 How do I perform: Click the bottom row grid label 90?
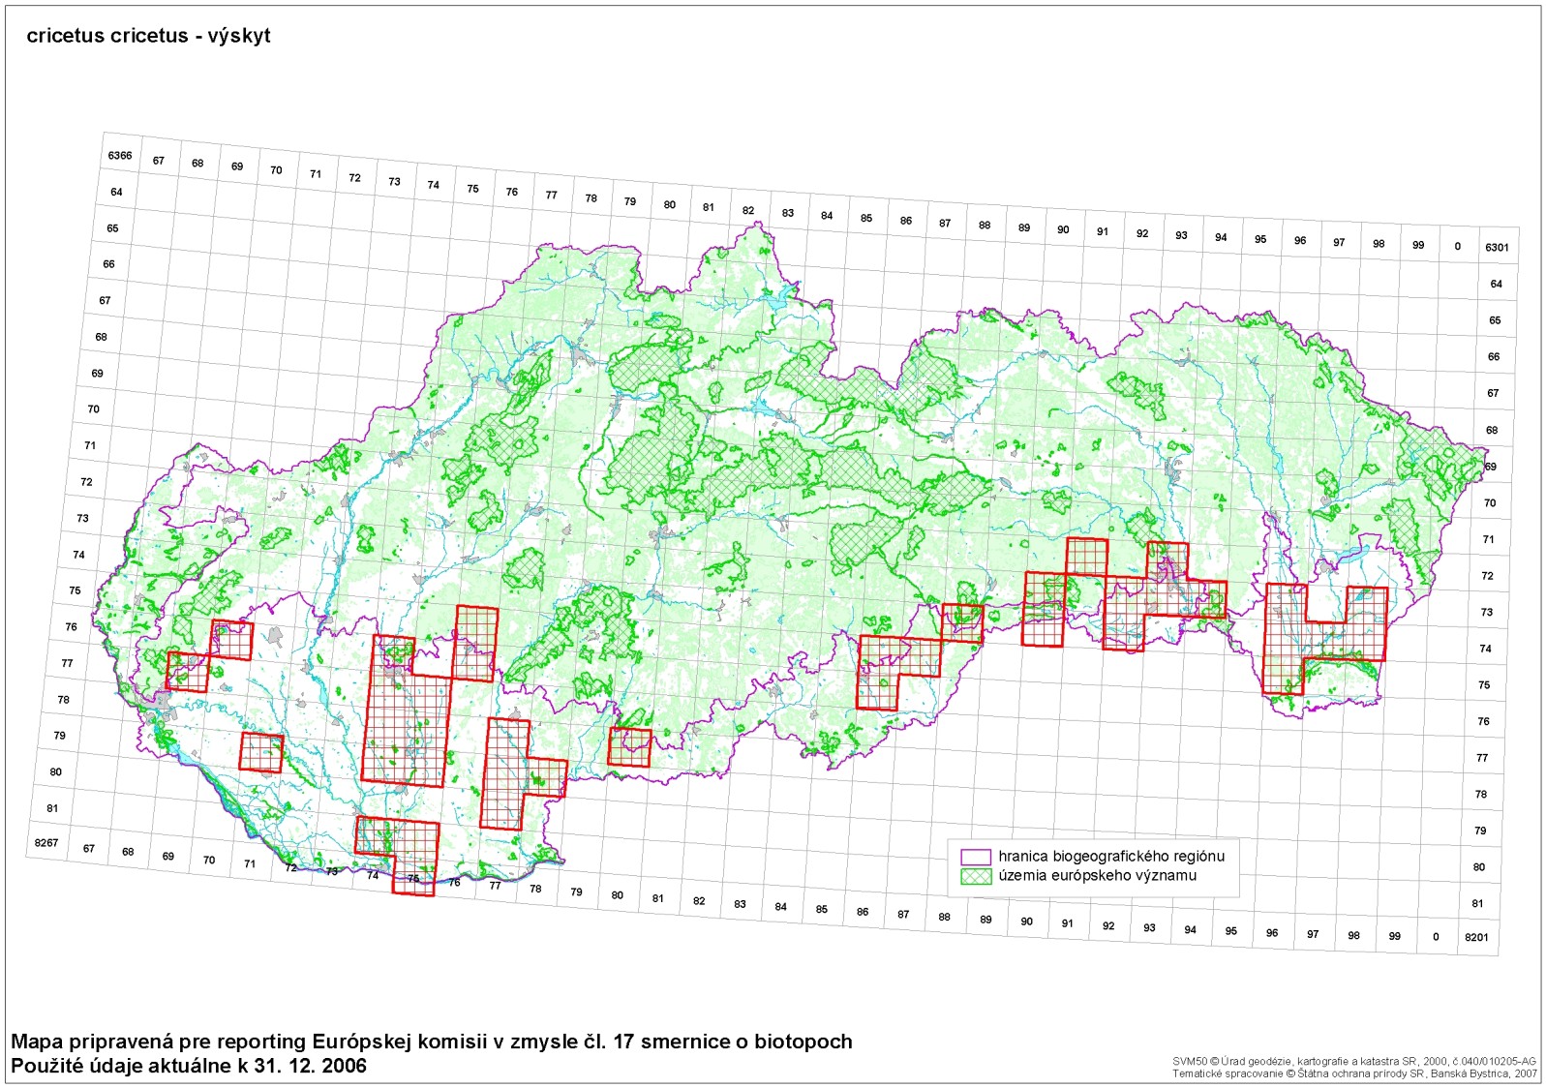1026,922
